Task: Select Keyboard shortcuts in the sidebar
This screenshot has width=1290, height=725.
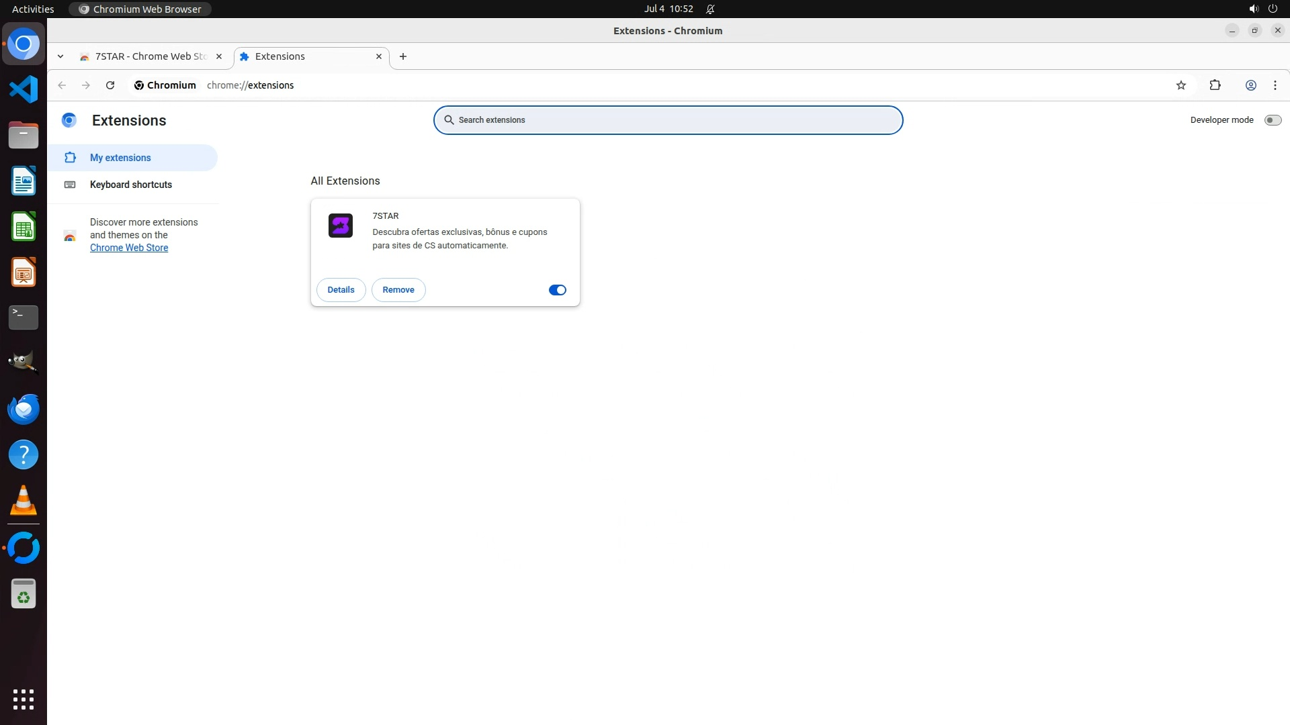Action: (x=131, y=185)
